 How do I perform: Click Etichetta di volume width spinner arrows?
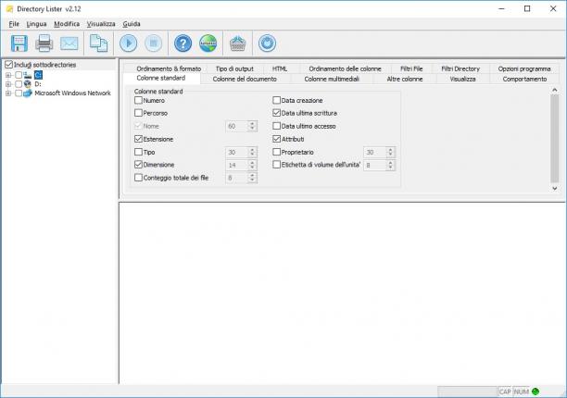pyautogui.click(x=391, y=165)
